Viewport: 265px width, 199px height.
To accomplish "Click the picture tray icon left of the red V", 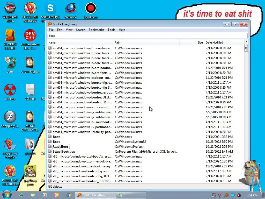I will pos(214,195).
